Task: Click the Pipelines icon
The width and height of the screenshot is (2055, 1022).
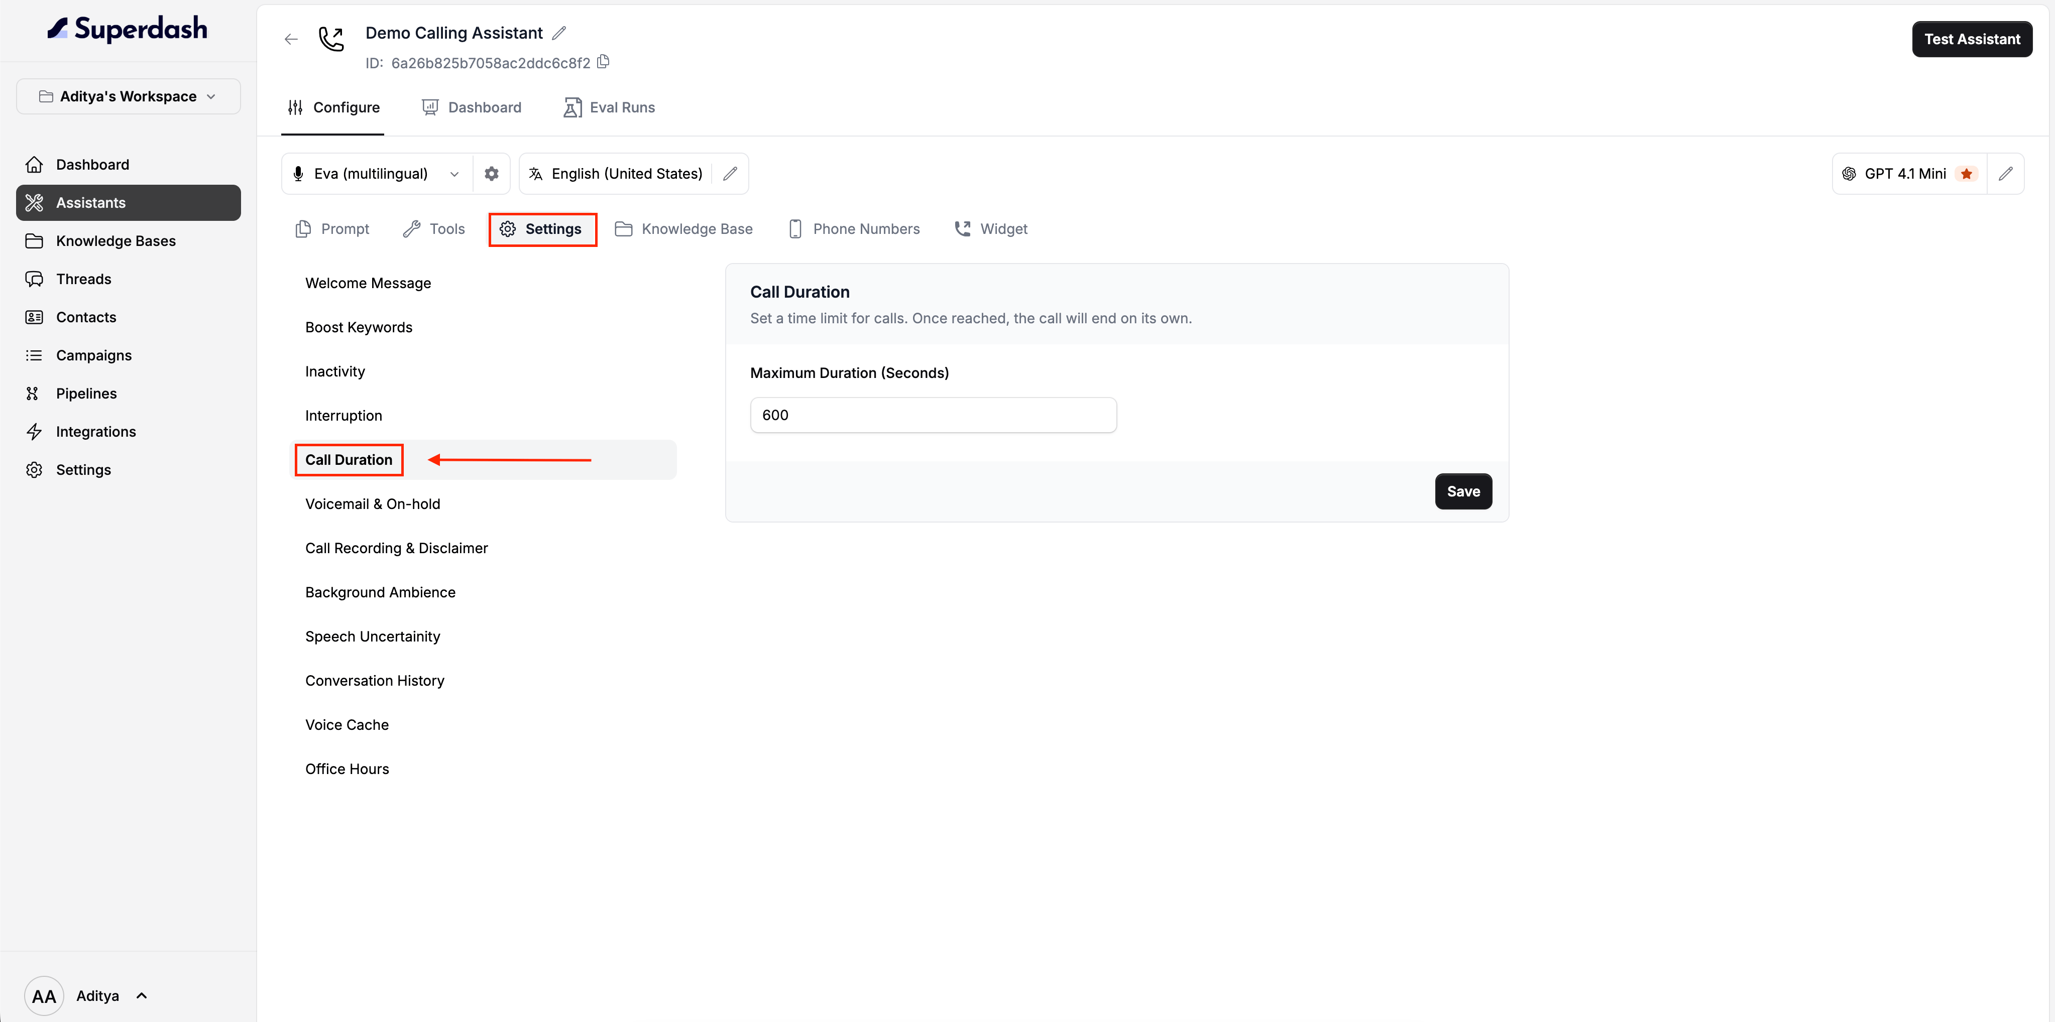Action: coord(33,394)
